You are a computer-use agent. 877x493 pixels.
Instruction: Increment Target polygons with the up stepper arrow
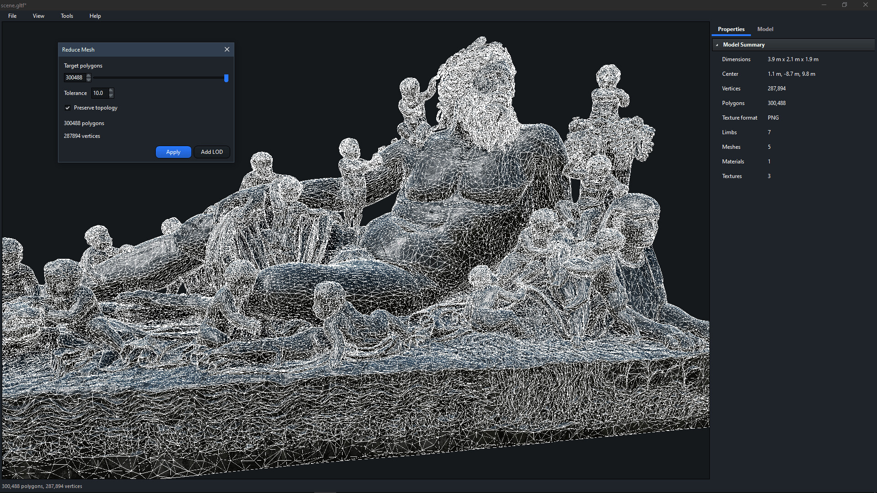coord(89,75)
